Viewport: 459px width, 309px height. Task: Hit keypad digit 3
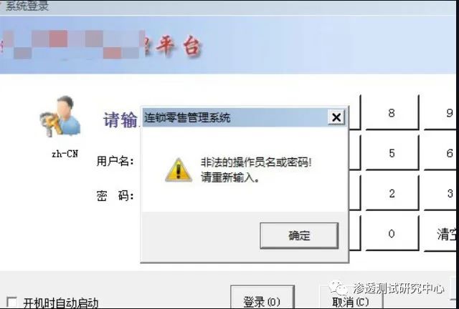(x=442, y=193)
